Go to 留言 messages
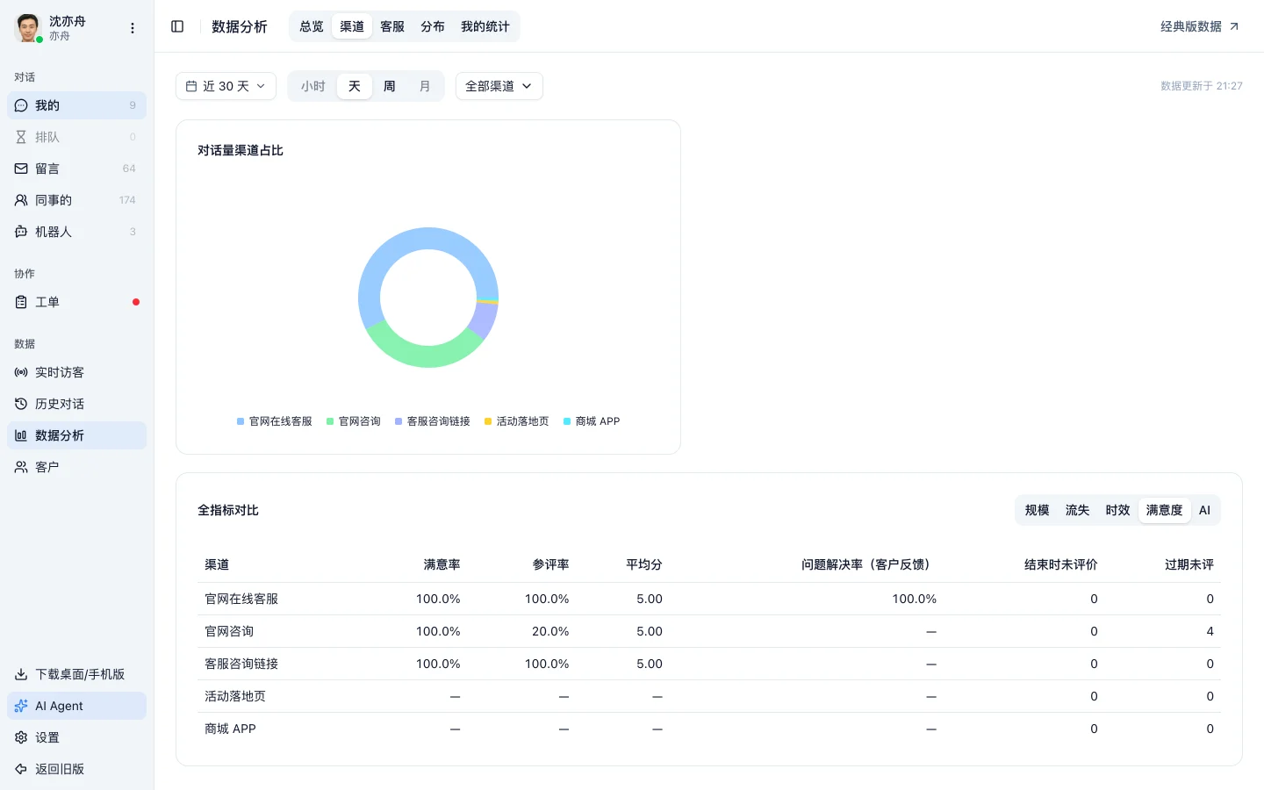The image size is (1264, 790). coord(76,169)
